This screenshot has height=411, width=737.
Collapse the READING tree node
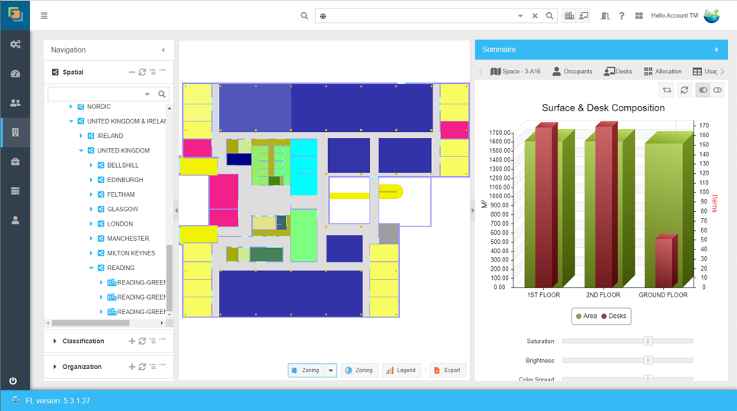92,268
